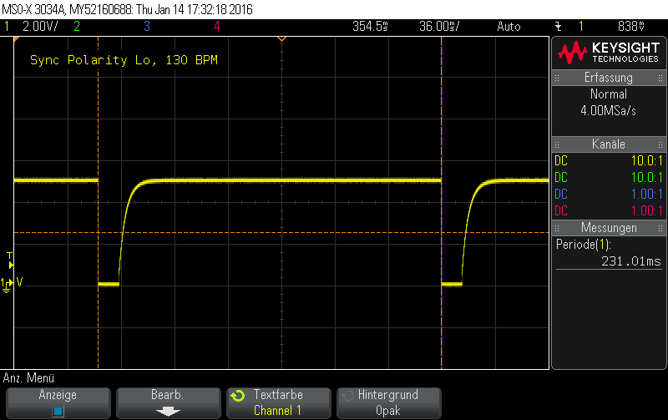Click the 36.00 ms/ timebase value
The height and width of the screenshot is (420, 668).
coord(439,27)
